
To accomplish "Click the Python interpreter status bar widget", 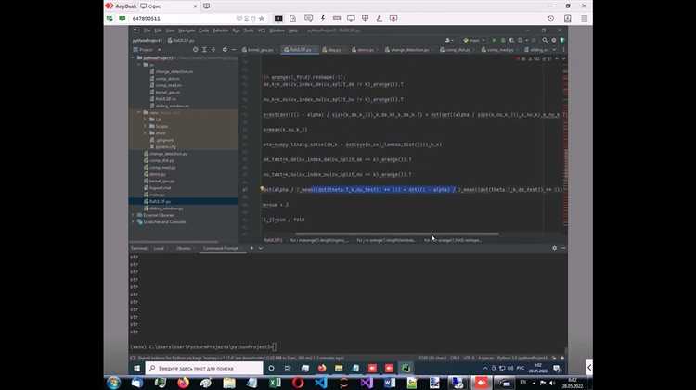I will (522, 359).
